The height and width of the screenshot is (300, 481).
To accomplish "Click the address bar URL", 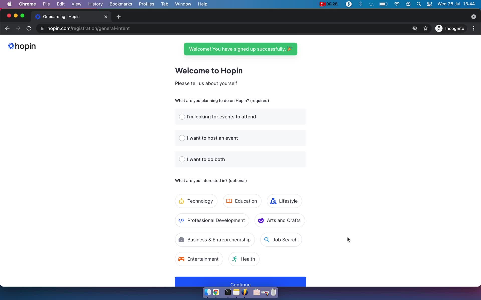I will [88, 28].
